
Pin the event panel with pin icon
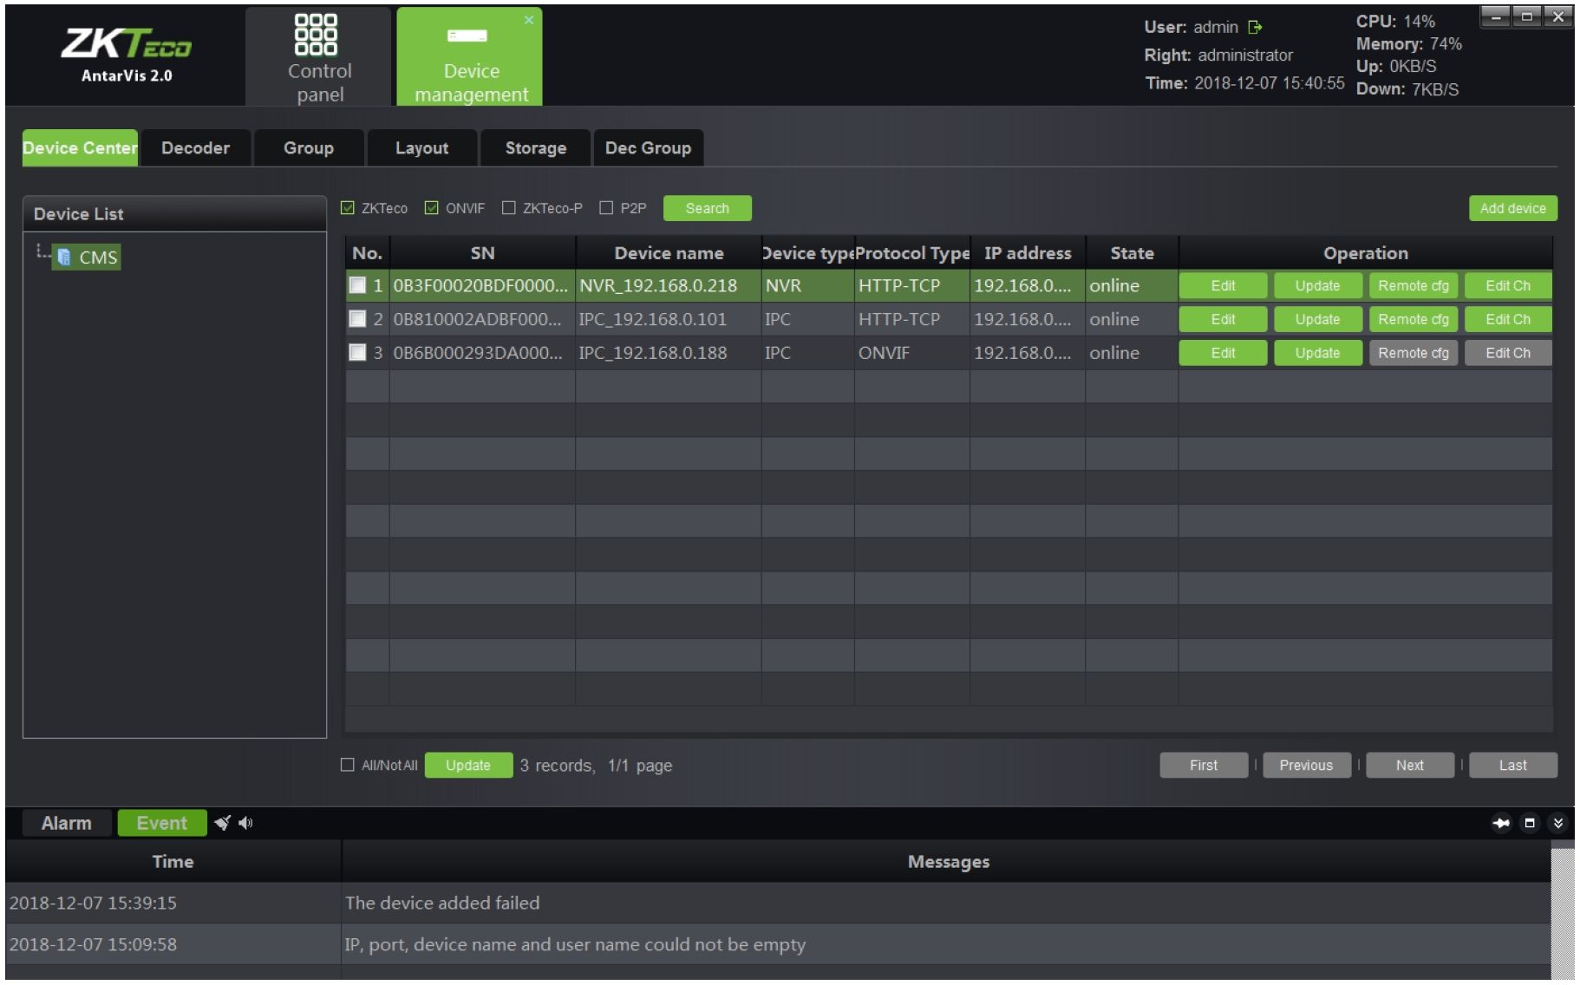coord(1501,823)
